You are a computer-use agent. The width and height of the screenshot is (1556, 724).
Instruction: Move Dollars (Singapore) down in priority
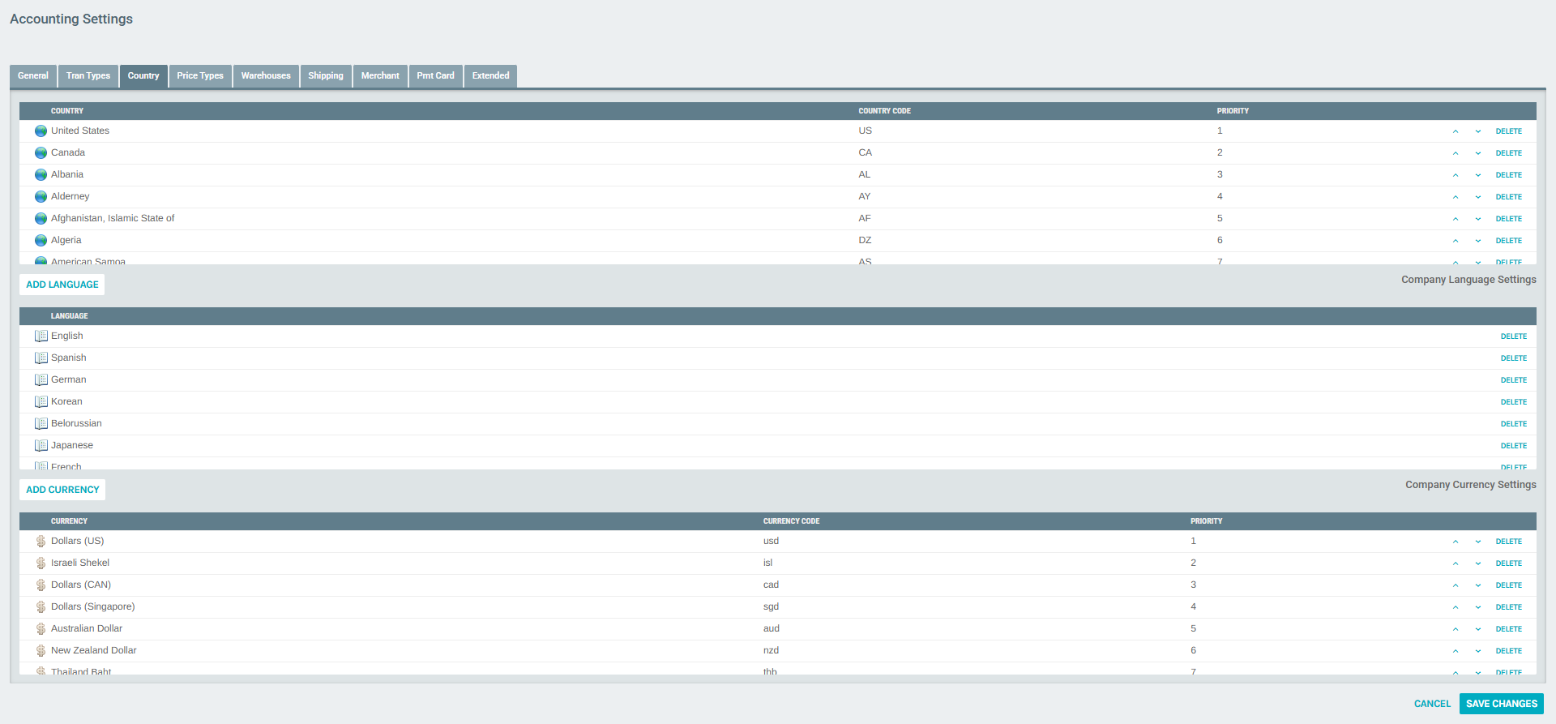(x=1478, y=607)
